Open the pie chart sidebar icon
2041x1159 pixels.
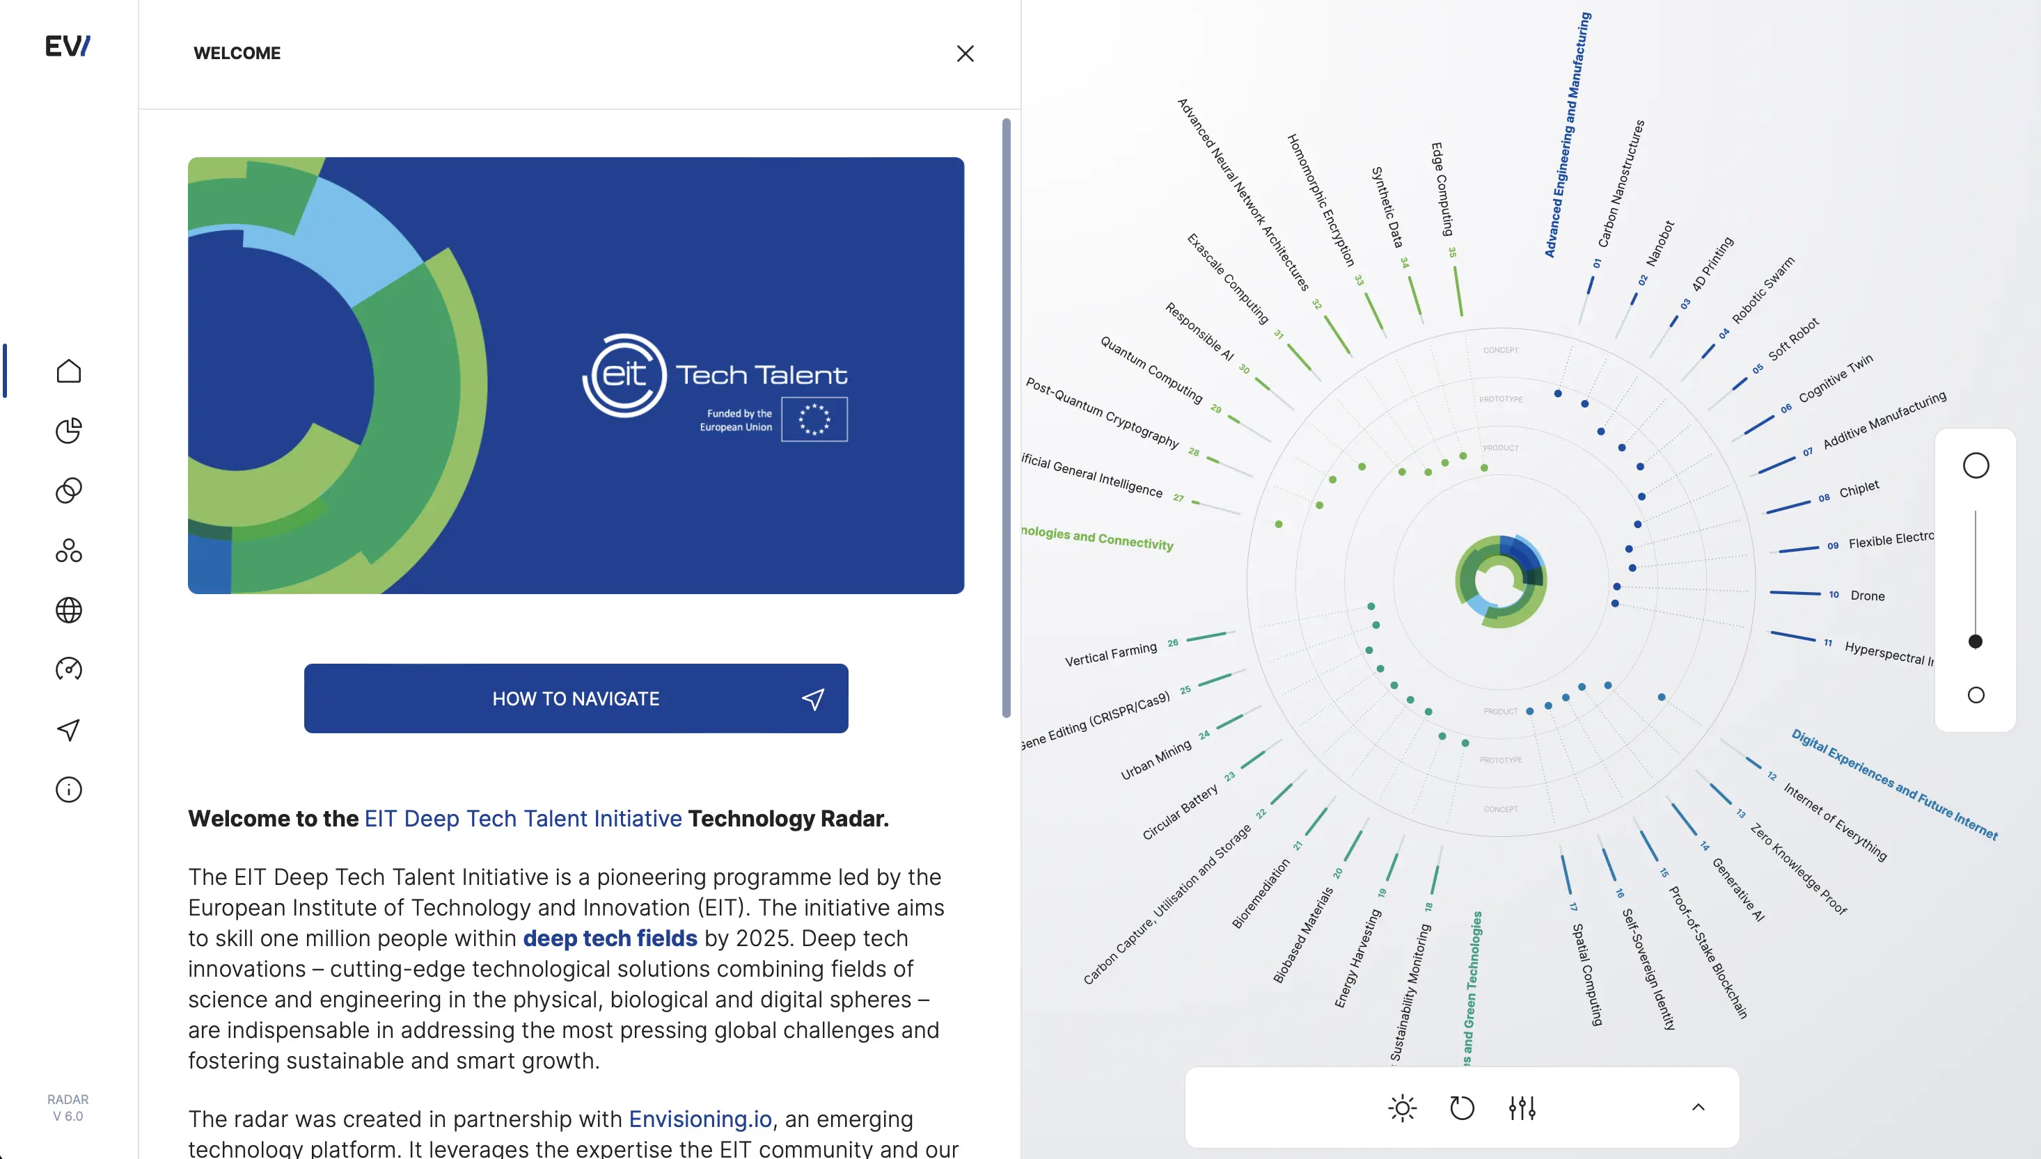coord(68,431)
